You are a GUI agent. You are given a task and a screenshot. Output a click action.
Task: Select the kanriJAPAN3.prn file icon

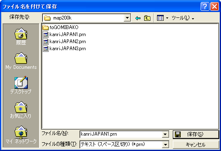[x=46, y=49]
